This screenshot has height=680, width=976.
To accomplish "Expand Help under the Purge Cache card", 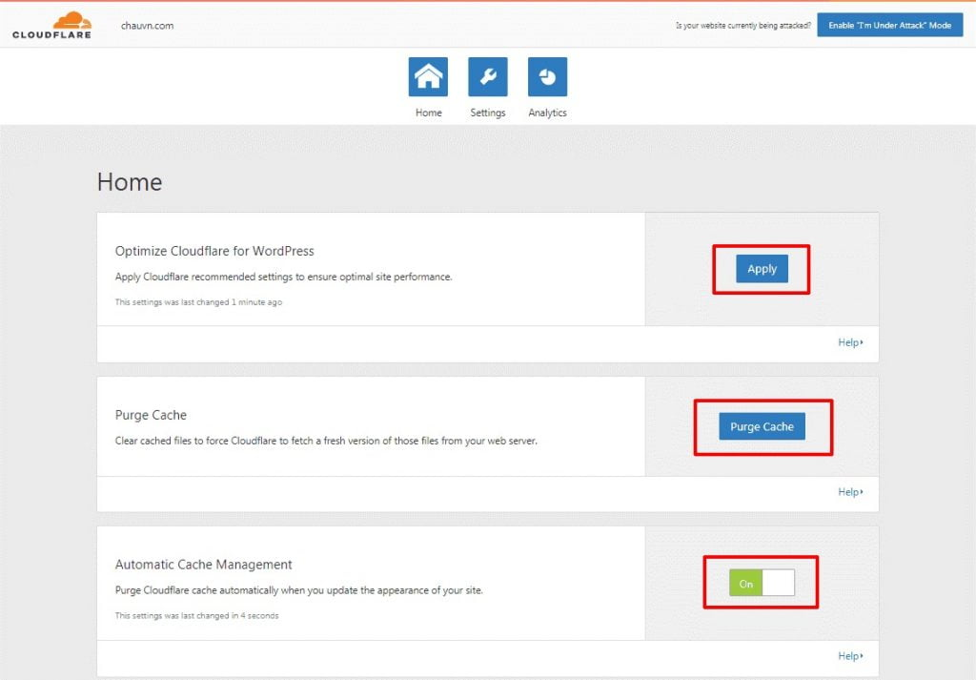I will click(850, 492).
